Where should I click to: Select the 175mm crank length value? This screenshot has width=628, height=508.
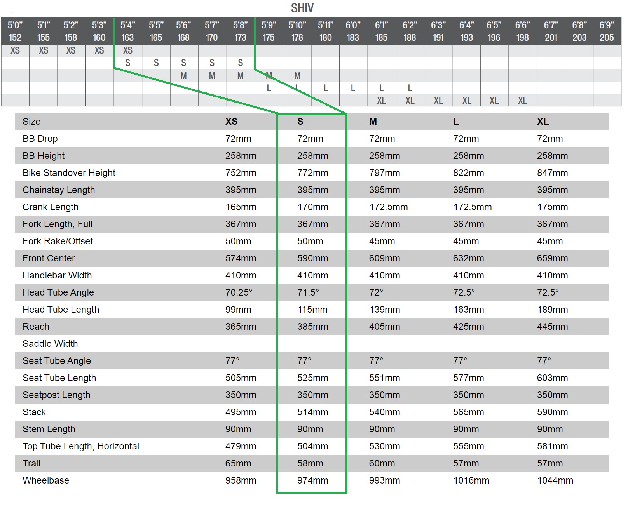(x=553, y=207)
